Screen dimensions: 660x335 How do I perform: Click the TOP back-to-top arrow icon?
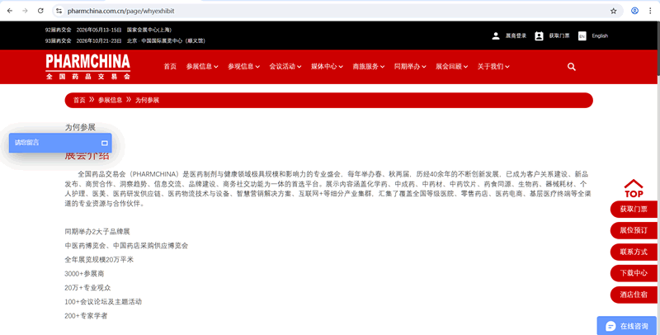pos(633,188)
